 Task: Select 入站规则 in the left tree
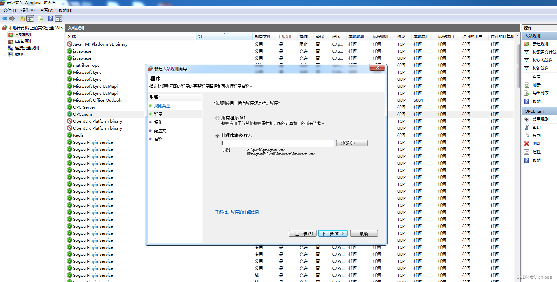(23, 35)
